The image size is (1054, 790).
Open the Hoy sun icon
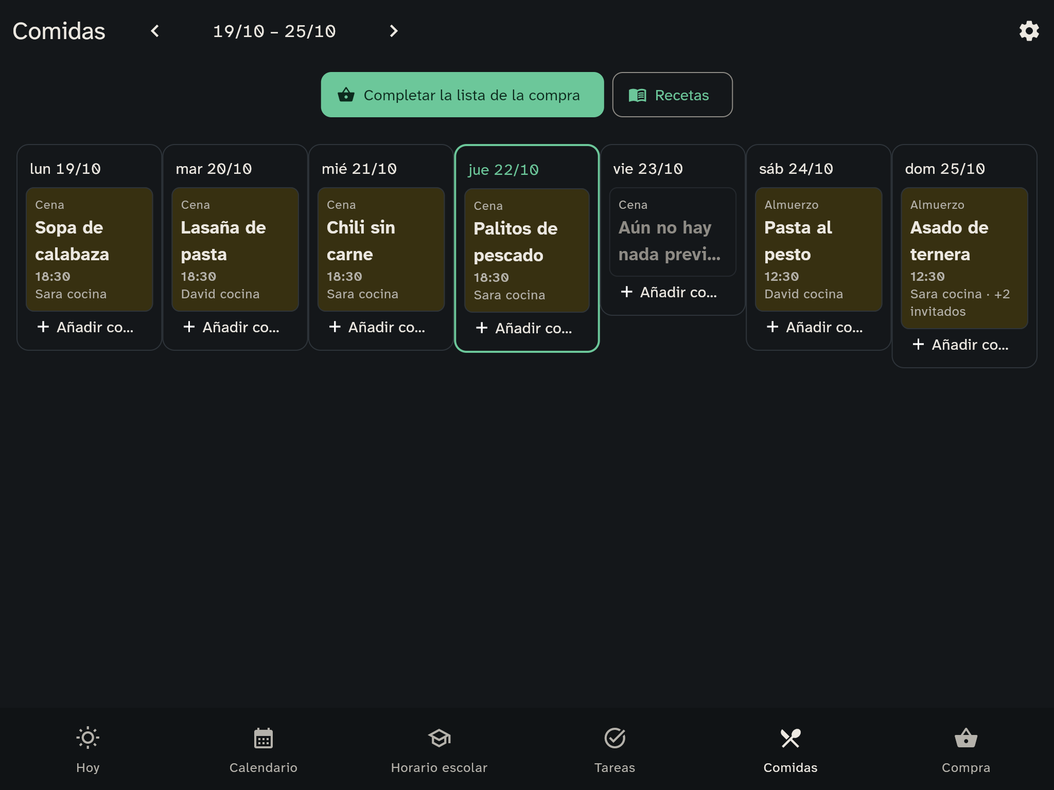88,738
